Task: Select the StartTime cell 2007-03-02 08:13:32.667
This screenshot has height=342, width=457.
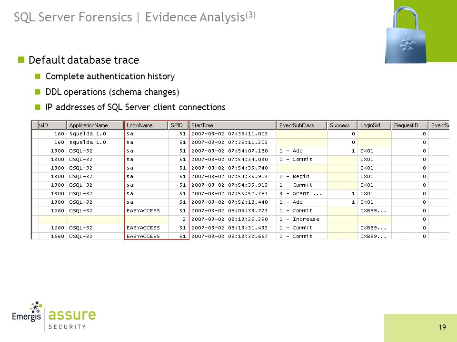Action: click(233, 236)
